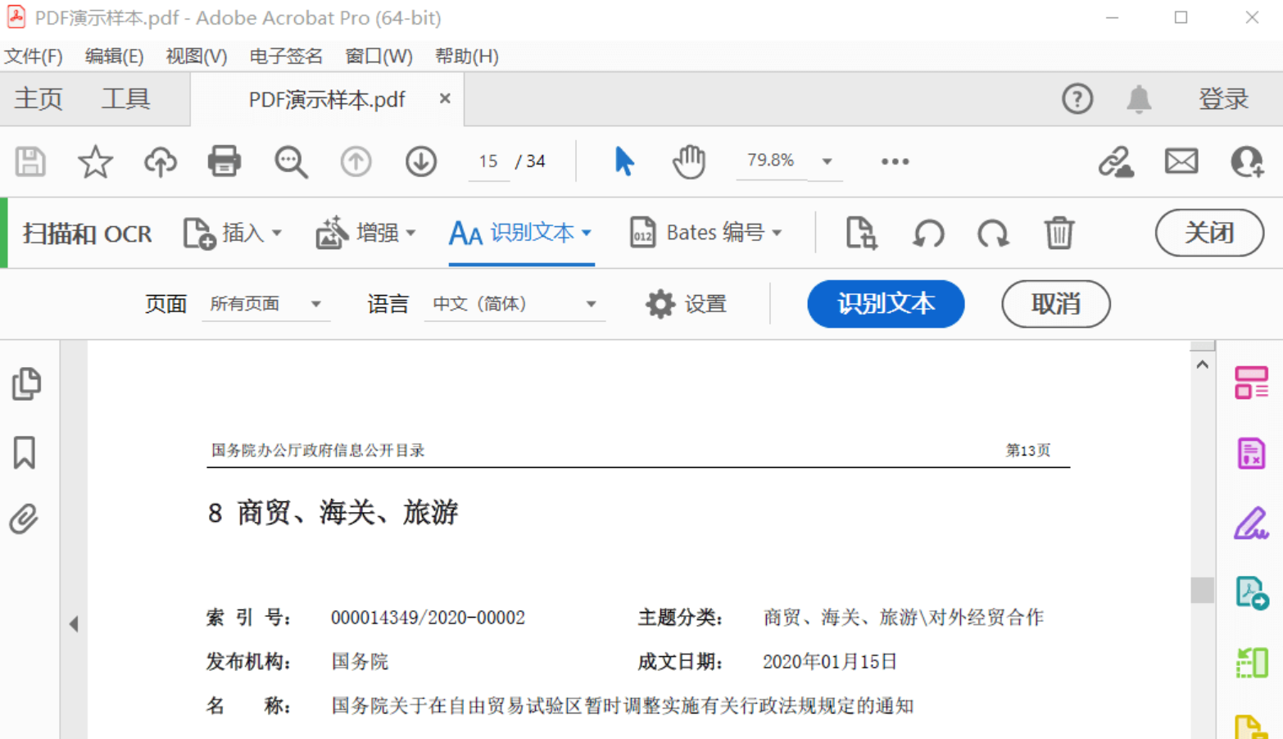This screenshot has height=739, width=1283.
Task: Select the arrow Selection tool
Action: click(624, 161)
